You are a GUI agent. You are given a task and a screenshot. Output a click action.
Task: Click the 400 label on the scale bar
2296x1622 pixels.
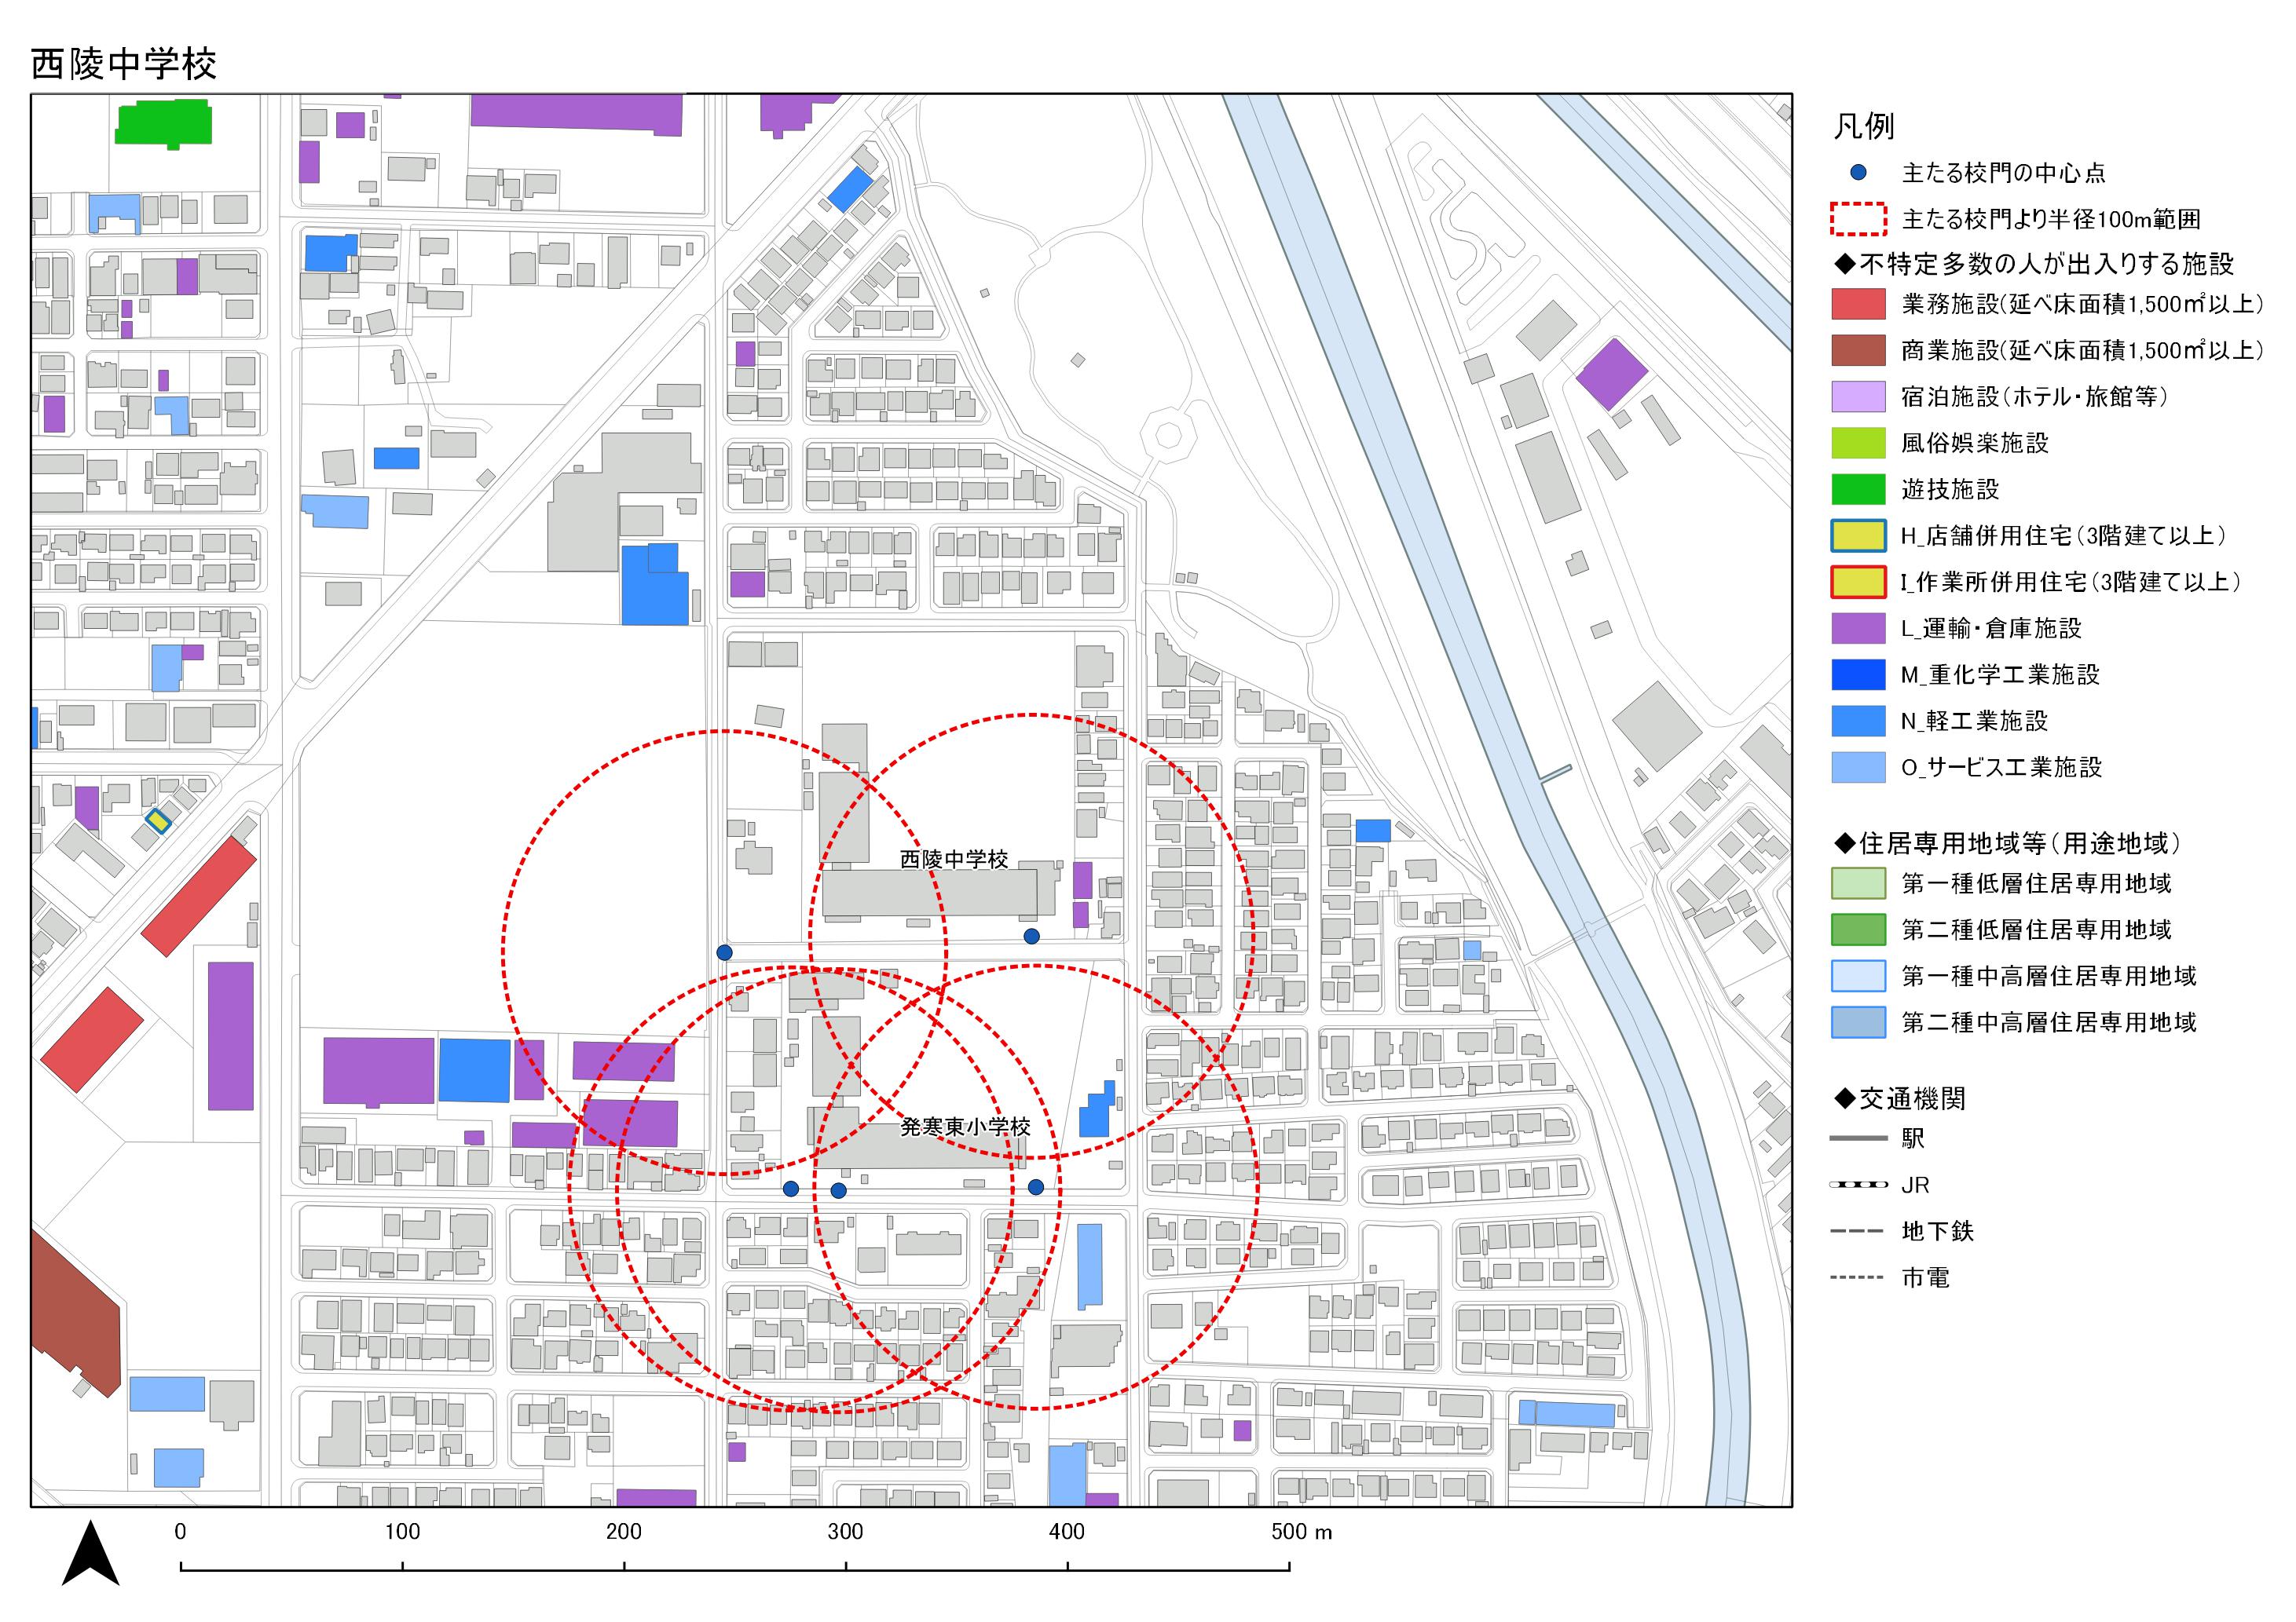pyautogui.click(x=1067, y=1531)
